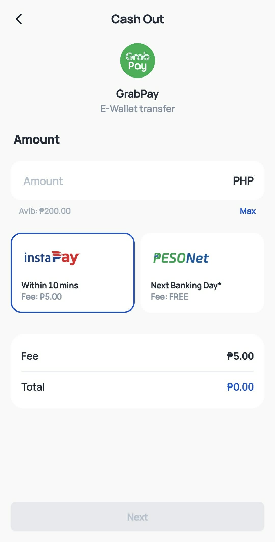This screenshot has width=275, height=542.
Task: Tap the E-Wallet transfer subtitle
Action: click(137, 109)
